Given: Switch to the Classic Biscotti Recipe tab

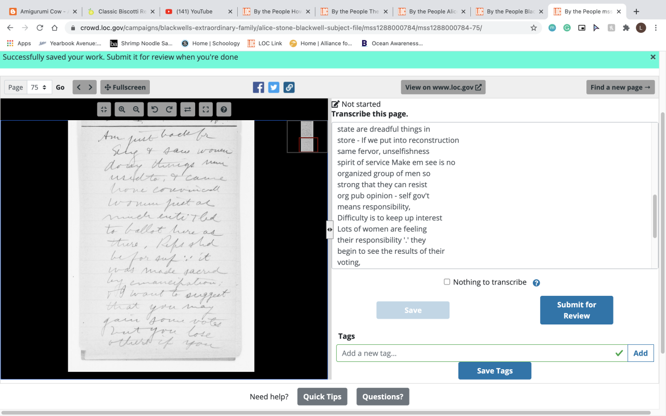Looking at the screenshot, I should (122, 11).
